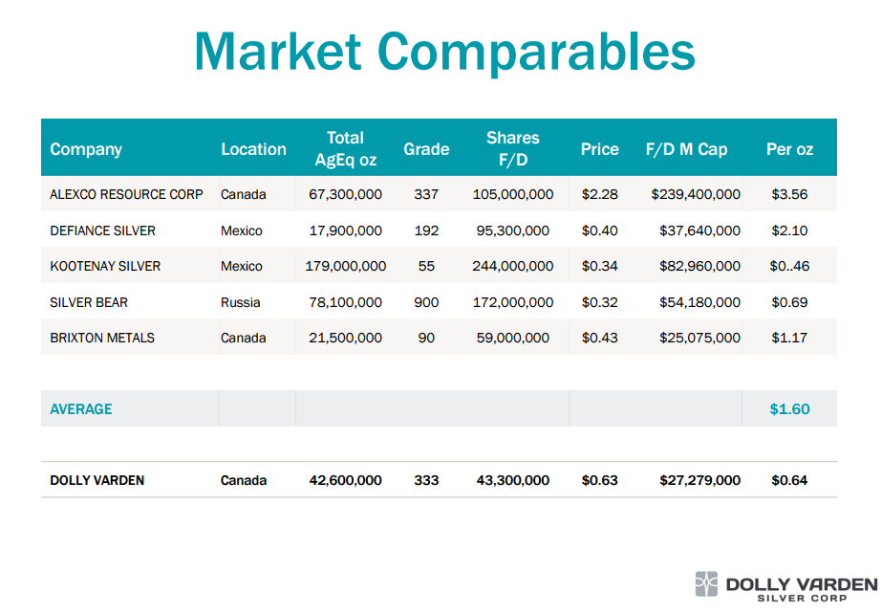This screenshot has width=882, height=614.
Task: Click the $0.34 price cell
Action: (x=599, y=266)
